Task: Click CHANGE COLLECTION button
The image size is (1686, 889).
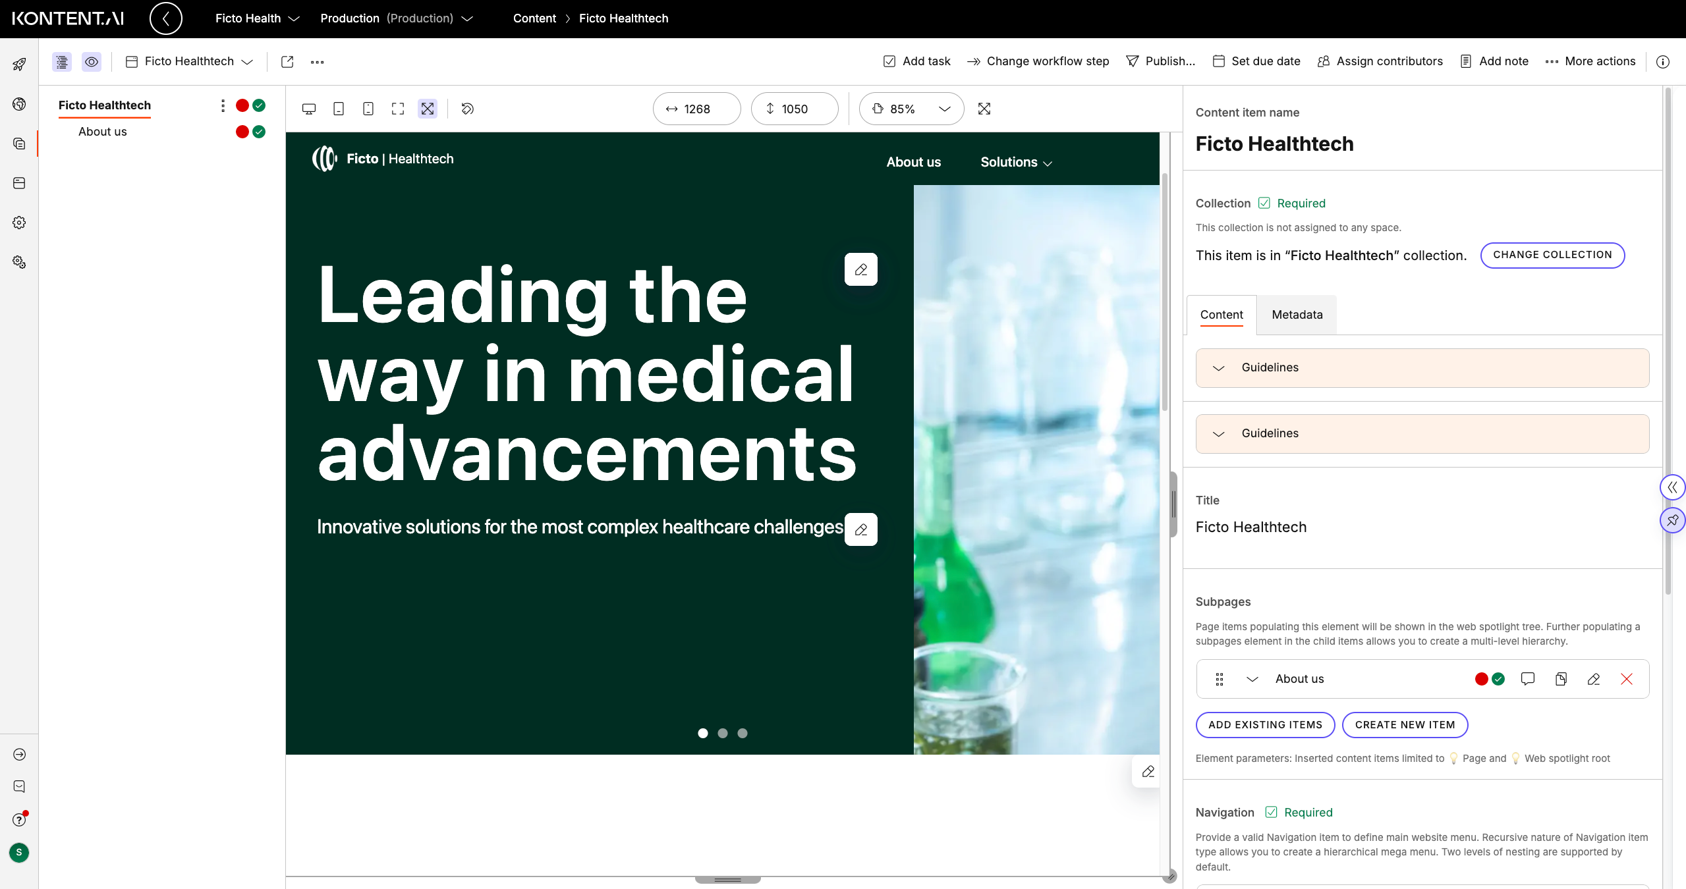Action: (1552, 255)
